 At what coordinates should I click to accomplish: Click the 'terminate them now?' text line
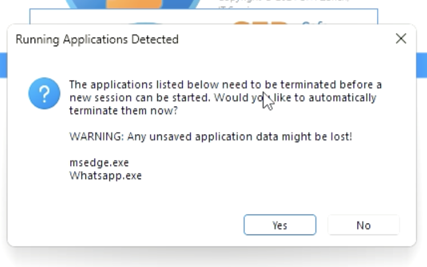click(x=124, y=111)
